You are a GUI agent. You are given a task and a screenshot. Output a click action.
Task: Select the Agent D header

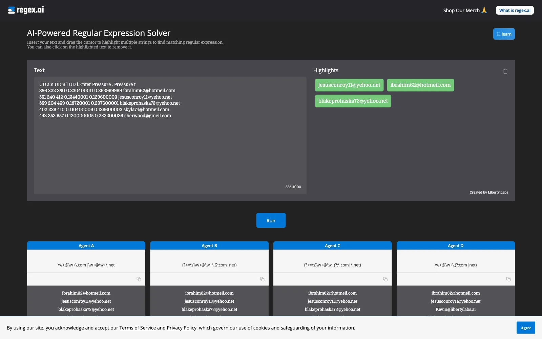456,245
